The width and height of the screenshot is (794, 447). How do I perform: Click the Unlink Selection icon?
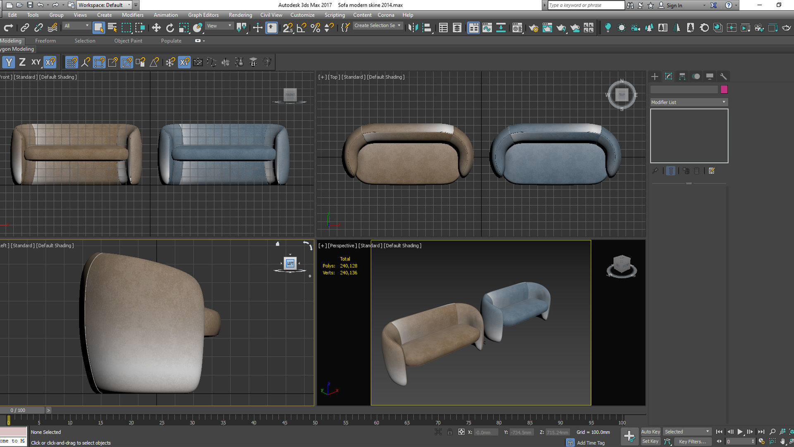[x=38, y=28]
